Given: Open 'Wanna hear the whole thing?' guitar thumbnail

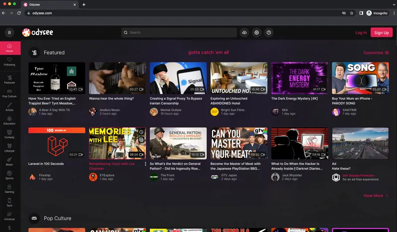Looking at the screenshot, I should (118, 78).
